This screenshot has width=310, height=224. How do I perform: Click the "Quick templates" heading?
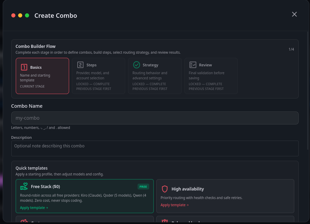(x=31, y=168)
